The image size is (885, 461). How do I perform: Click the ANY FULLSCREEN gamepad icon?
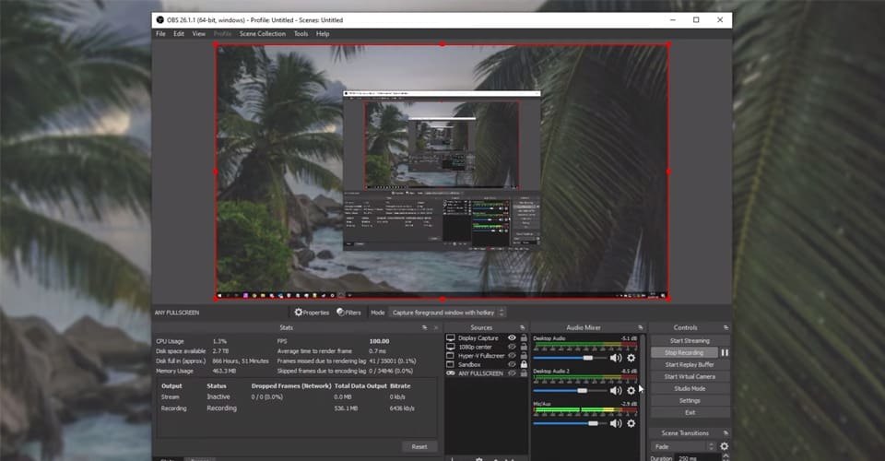451,373
